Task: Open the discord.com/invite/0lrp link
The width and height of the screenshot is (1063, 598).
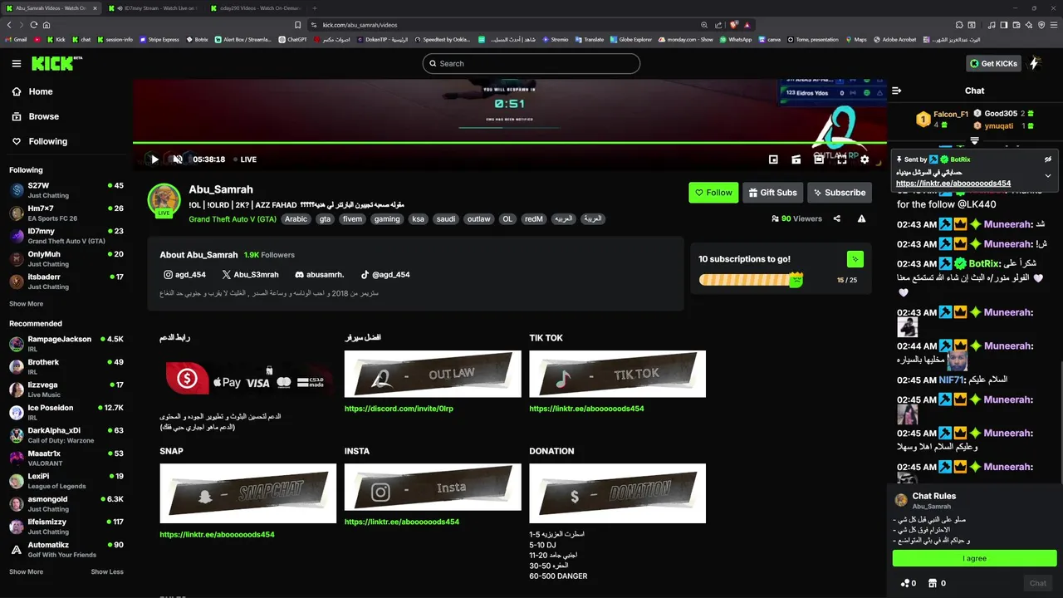Action: tap(399, 409)
